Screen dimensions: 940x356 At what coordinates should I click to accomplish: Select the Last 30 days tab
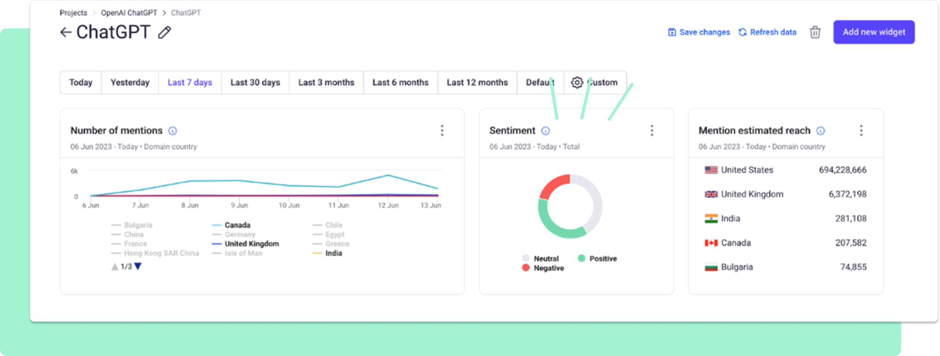point(255,83)
